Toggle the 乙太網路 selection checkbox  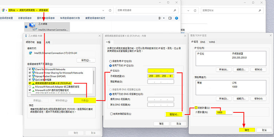tap(26, 27)
